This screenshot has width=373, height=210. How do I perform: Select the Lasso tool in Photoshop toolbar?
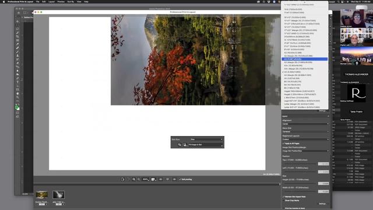(17, 29)
